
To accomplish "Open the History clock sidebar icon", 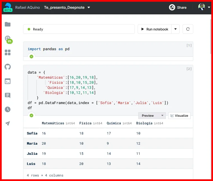I will click(x=8, y=109).
